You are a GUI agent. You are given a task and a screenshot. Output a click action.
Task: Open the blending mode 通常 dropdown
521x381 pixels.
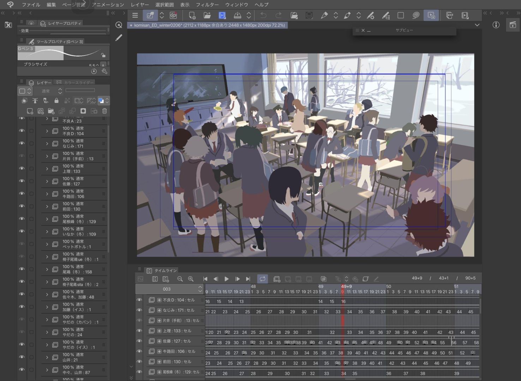(x=52, y=91)
